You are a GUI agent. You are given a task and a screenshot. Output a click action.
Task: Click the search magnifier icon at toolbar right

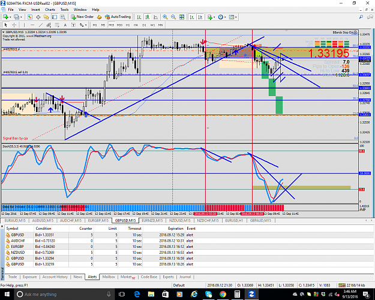tap(361, 17)
